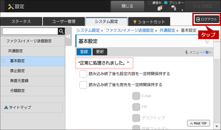Enable 読み込み終了後も設定内容を一定時間保持する checkbox
Image resolution: width=221 pixels, height=130 pixels.
pos(83,74)
